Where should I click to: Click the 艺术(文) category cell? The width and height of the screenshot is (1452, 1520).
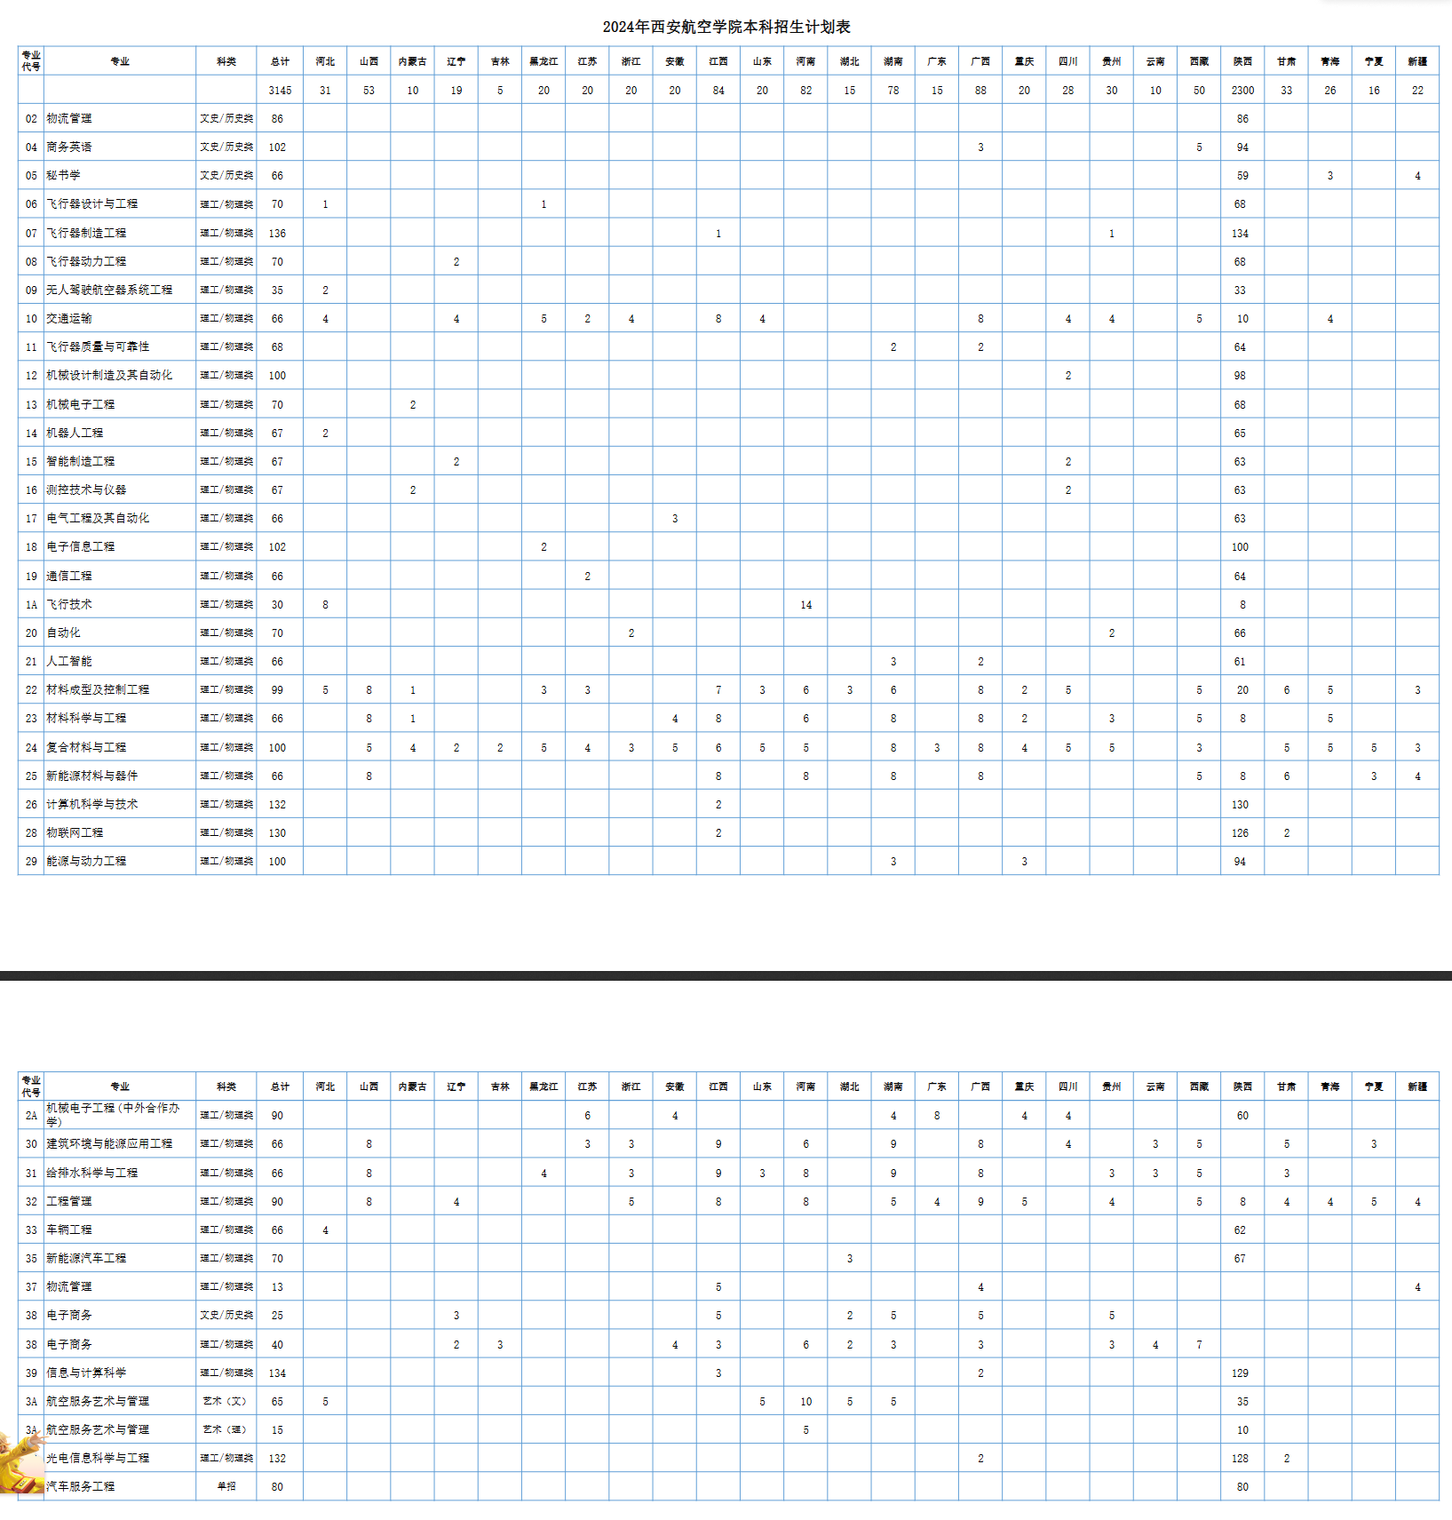(225, 1402)
